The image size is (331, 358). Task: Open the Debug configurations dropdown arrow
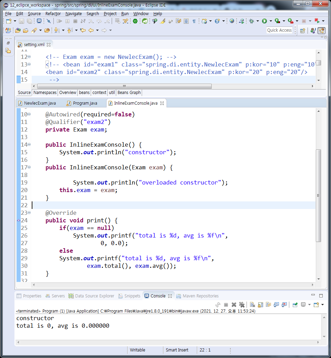tap(258, 21)
